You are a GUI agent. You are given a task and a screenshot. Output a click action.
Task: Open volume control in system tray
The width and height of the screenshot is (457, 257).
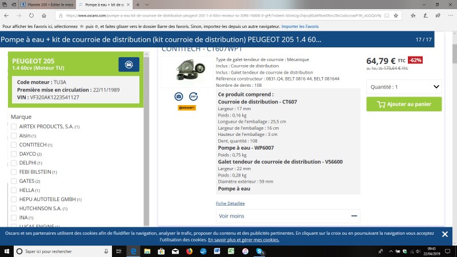(x=418, y=251)
